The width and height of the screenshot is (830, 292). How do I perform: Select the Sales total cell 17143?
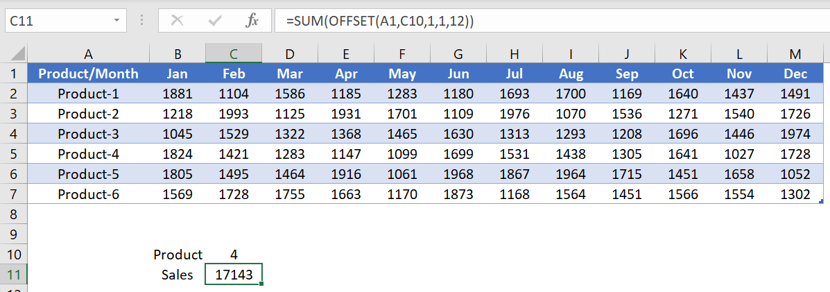(234, 275)
